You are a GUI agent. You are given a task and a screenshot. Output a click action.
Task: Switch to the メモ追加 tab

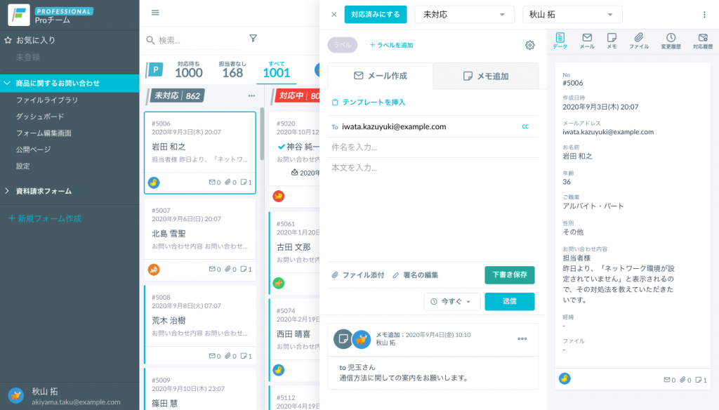pos(486,76)
